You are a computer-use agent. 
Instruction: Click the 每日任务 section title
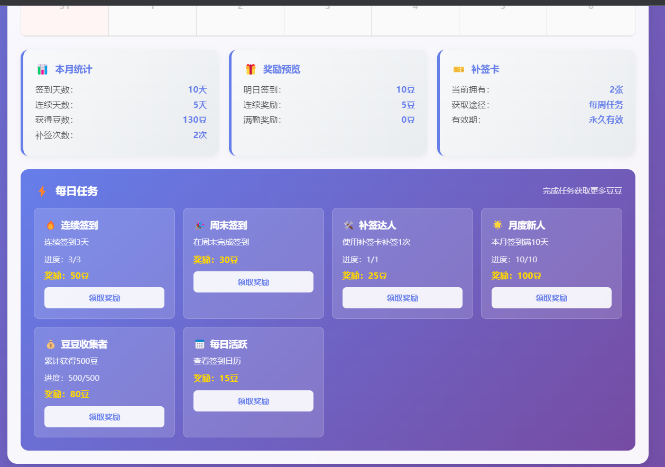click(x=77, y=191)
